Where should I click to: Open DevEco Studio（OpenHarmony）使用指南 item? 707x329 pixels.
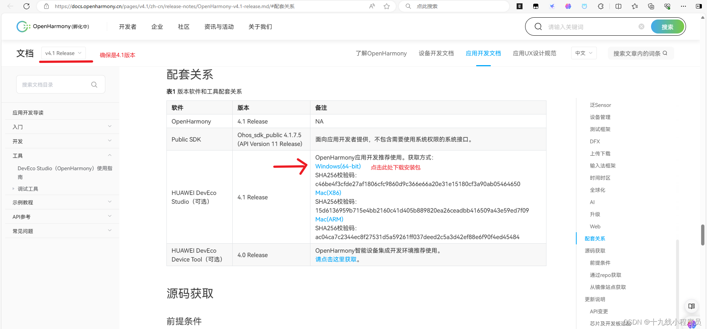pos(65,173)
